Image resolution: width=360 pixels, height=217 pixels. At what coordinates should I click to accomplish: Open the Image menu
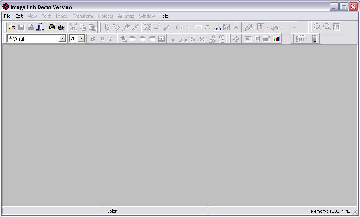[62, 16]
